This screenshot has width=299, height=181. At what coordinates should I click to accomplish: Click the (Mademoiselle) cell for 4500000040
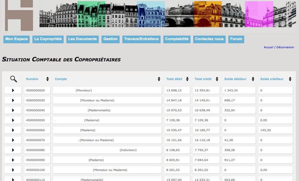[x=107, y=110]
